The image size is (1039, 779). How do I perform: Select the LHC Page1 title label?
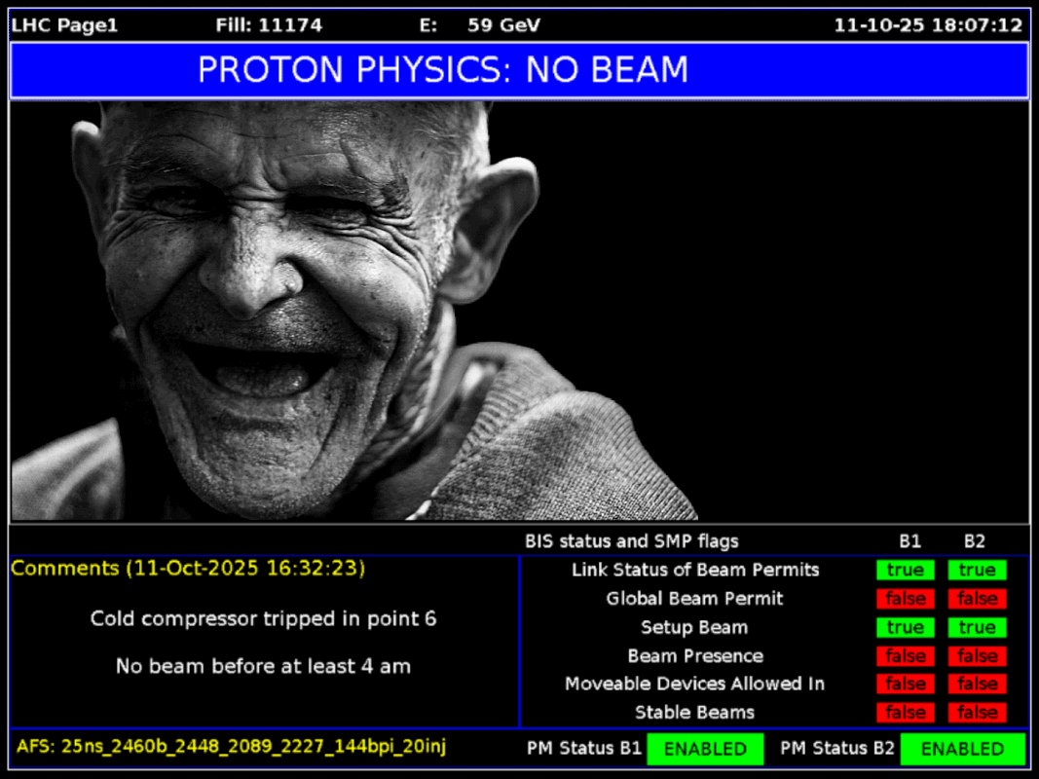64,25
